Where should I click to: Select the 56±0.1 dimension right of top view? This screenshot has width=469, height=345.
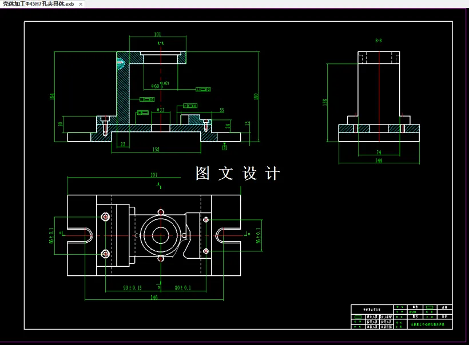(x=259, y=235)
